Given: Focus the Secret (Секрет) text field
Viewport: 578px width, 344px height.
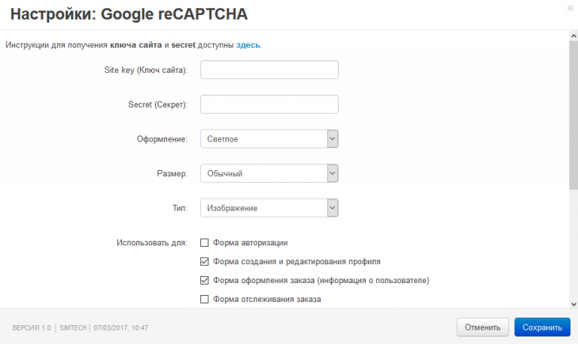Looking at the screenshot, I should (x=269, y=104).
